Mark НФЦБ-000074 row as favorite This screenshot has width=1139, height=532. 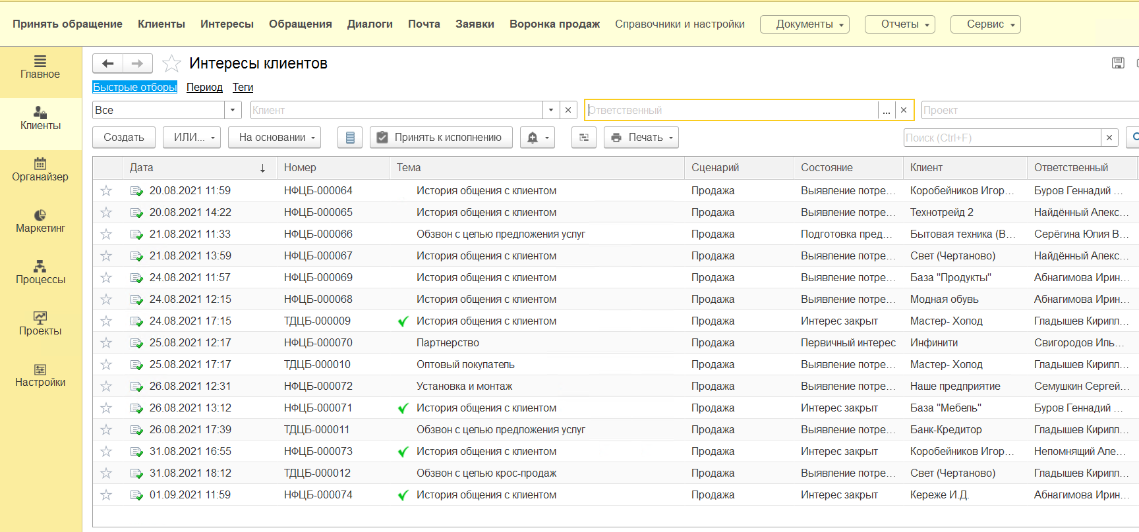point(106,495)
